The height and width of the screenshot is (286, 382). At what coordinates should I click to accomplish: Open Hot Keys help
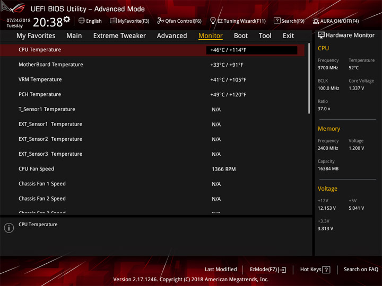pos(315,270)
